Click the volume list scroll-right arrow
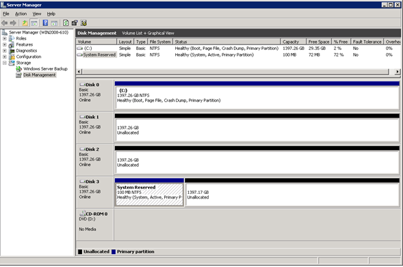The height and width of the screenshot is (267, 403). [x=398, y=72]
